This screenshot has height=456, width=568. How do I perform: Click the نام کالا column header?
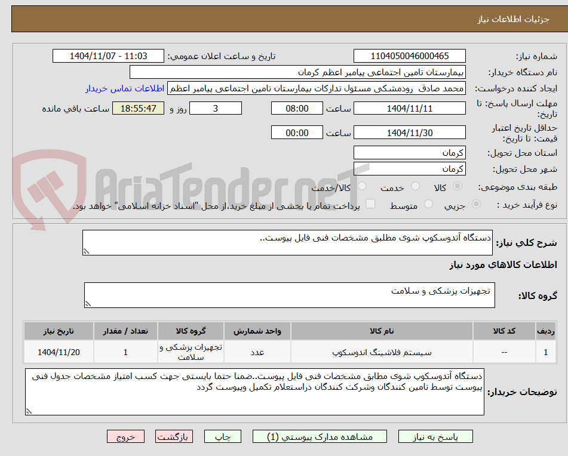(x=382, y=331)
